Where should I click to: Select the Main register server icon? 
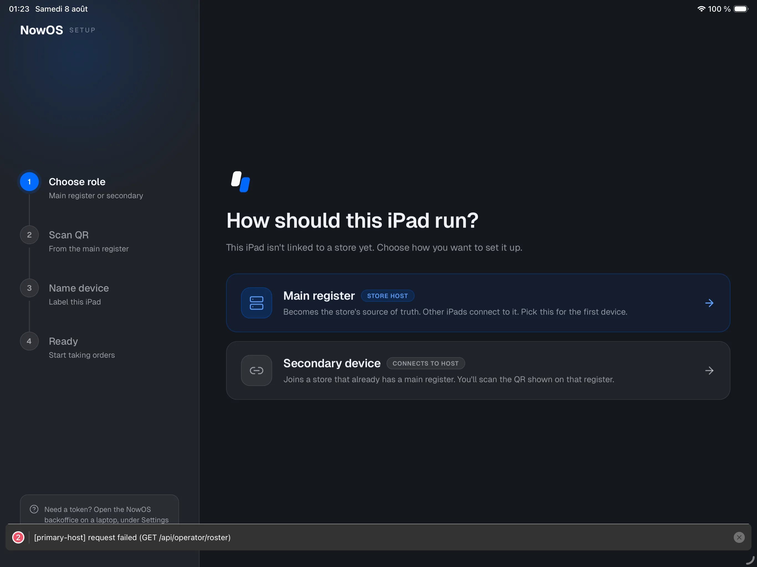click(256, 303)
